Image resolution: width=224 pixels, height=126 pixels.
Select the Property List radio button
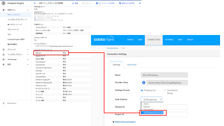click(x=142, y=90)
